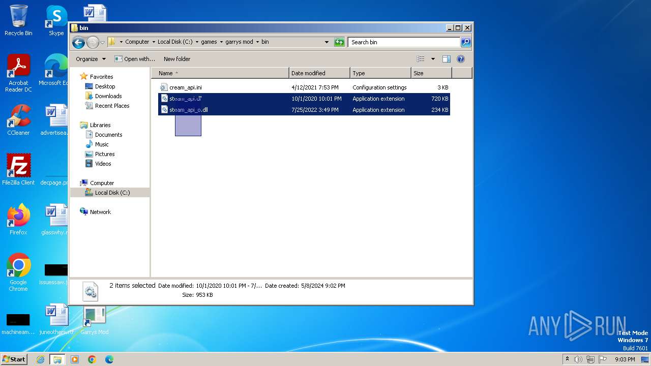Select the steam_api.dll file
This screenshot has height=366, width=651.
pyautogui.click(x=304, y=99)
